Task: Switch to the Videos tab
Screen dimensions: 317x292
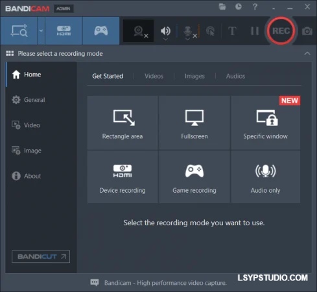Action: click(154, 76)
